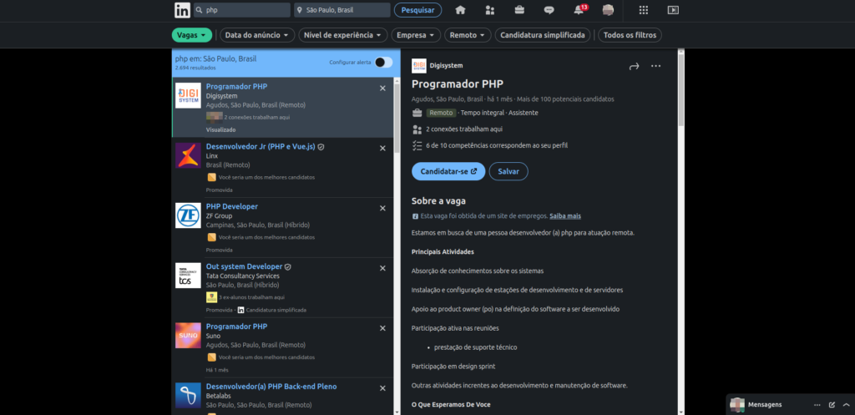Open the ZF Group logo thumbnail
Image resolution: width=855 pixels, height=415 pixels.
[188, 215]
